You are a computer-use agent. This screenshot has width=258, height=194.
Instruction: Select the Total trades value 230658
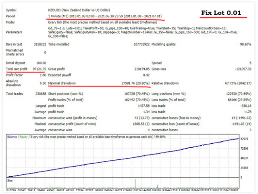pyautogui.click(x=41, y=94)
